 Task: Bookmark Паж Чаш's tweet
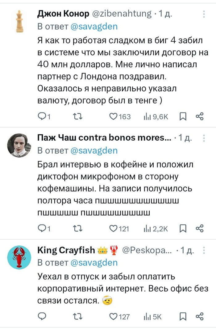[183, 229]
